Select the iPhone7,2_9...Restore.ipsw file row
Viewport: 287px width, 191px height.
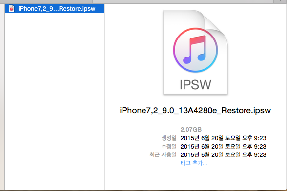(x=55, y=9)
